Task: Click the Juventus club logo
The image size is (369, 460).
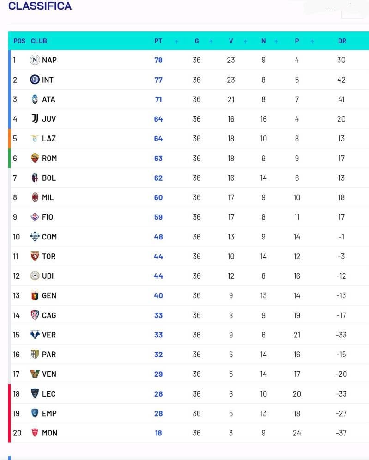Action: [35, 119]
